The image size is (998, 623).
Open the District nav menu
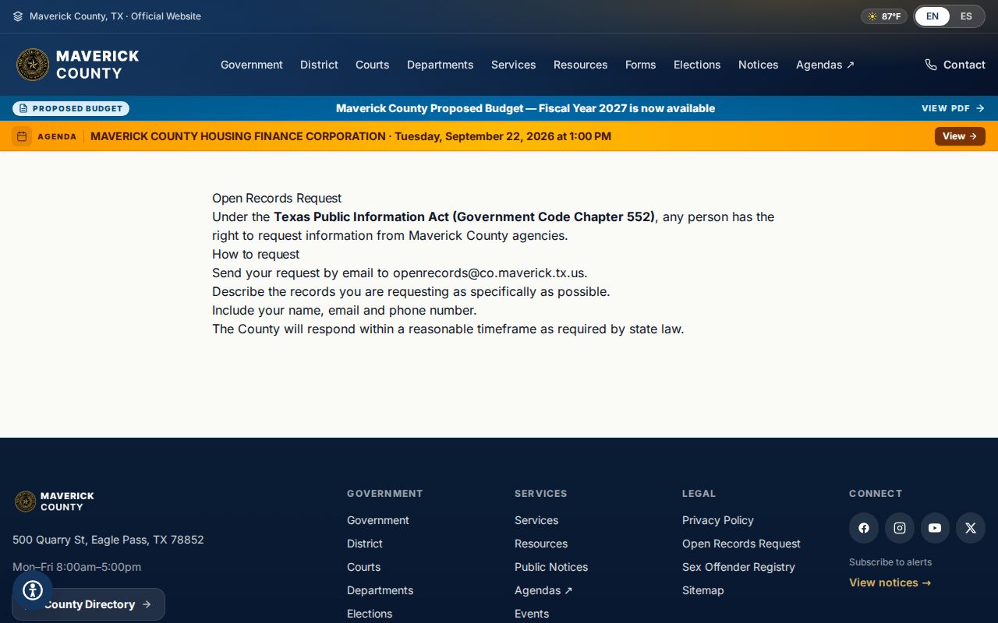[x=319, y=65]
